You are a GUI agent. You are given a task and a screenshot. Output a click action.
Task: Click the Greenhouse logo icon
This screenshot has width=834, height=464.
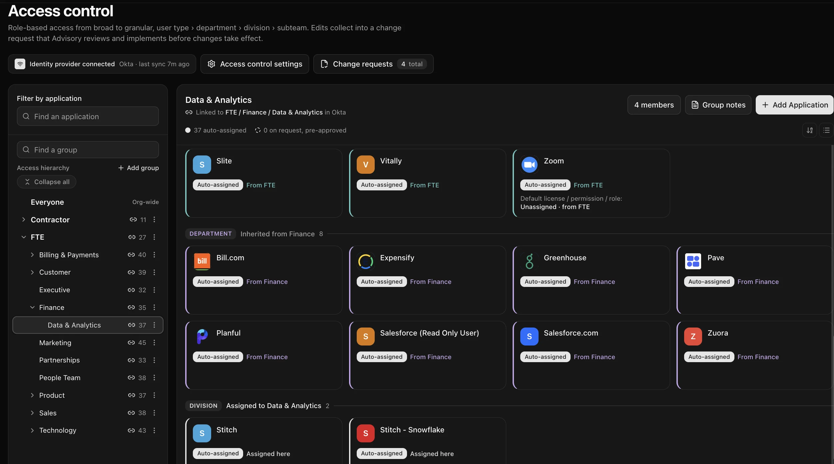(x=529, y=261)
